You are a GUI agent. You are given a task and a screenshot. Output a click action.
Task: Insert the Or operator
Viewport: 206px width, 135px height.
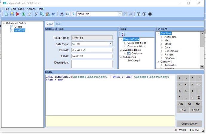pyautogui.click(x=190, y=104)
